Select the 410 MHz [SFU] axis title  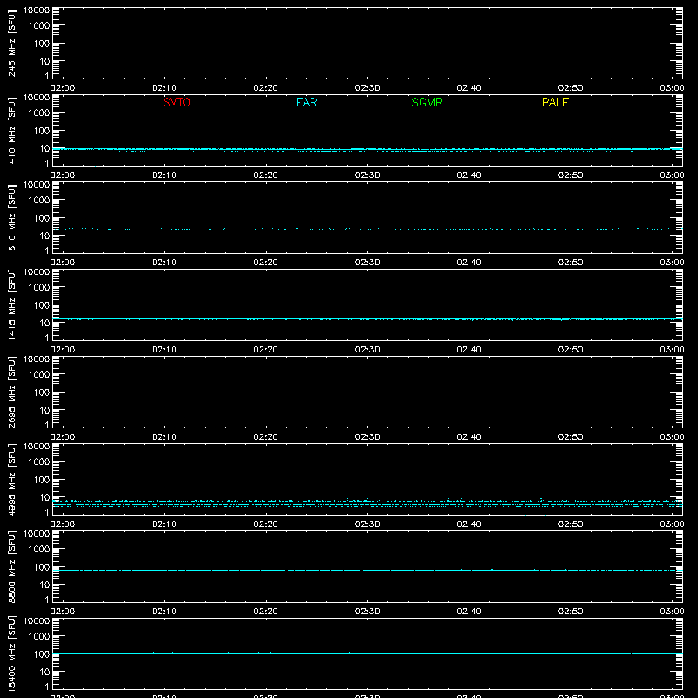(11, 130)
